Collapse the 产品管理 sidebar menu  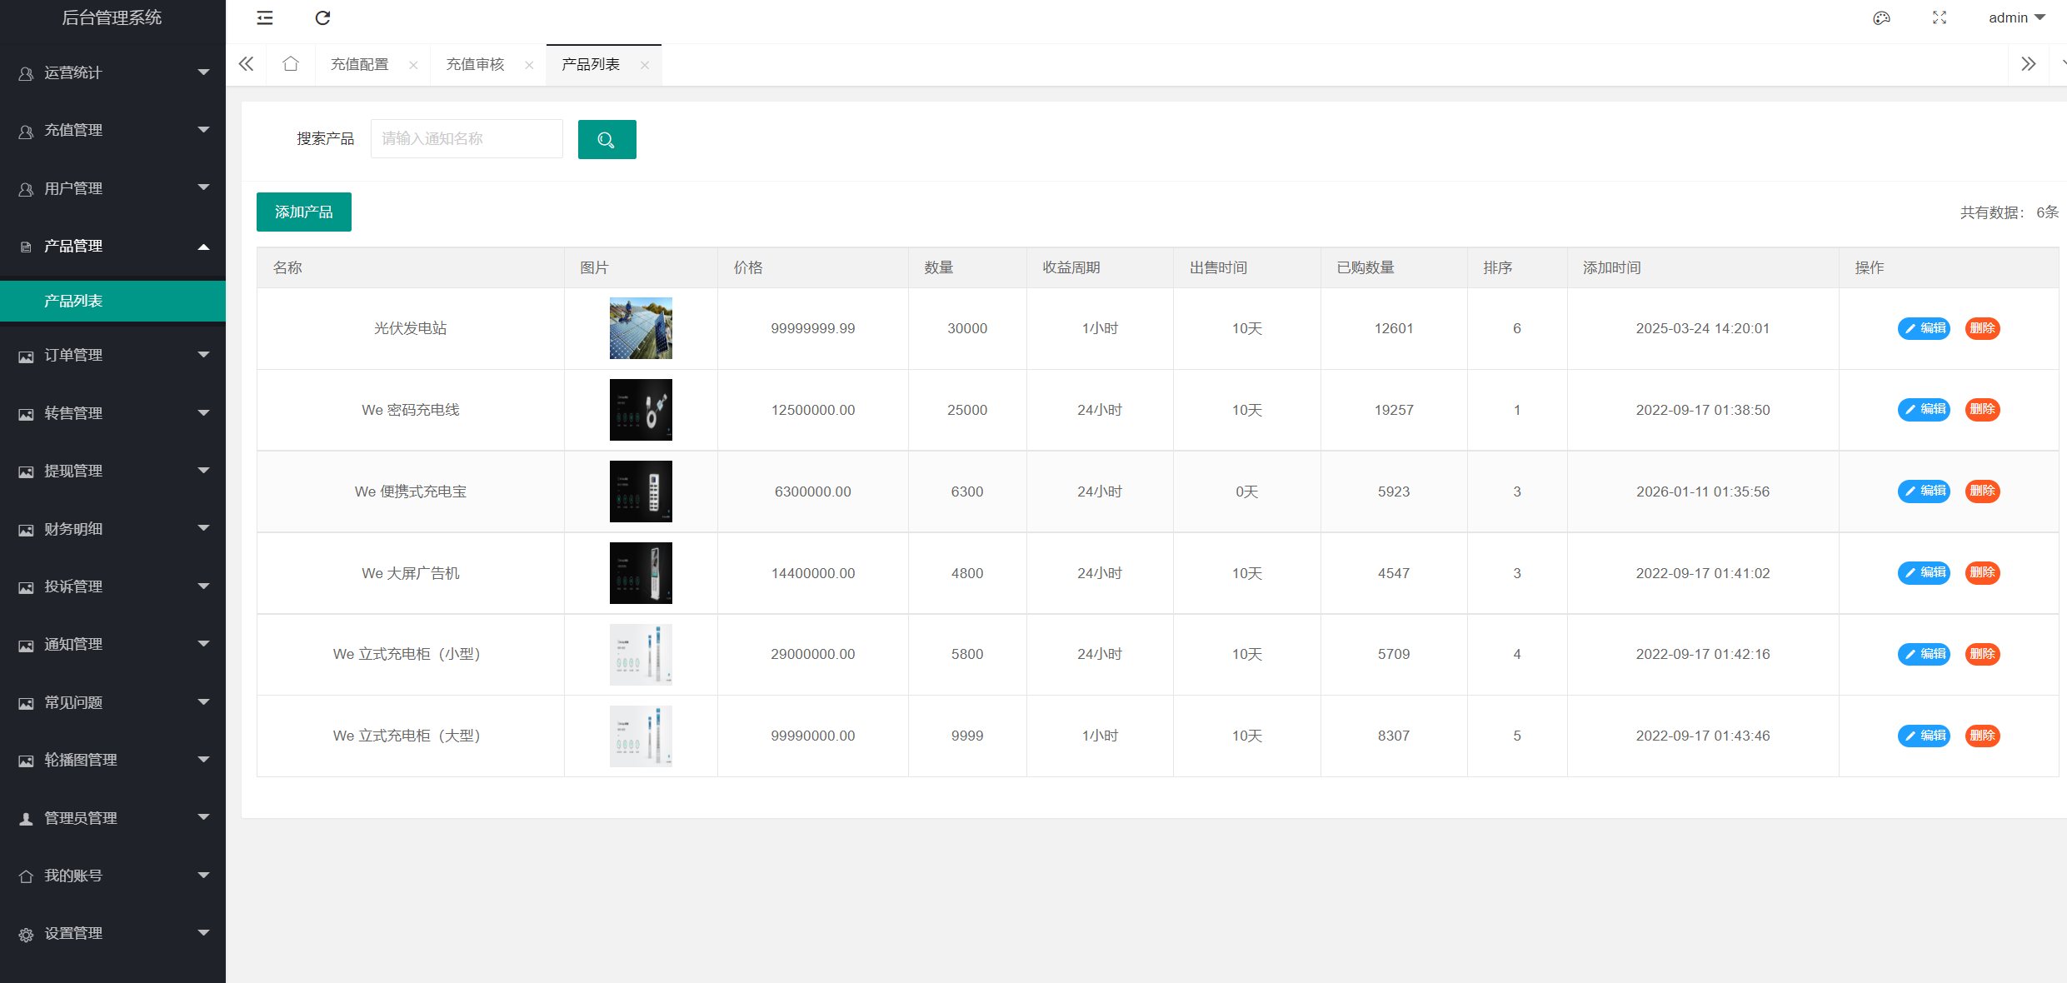tap(112, 246)
